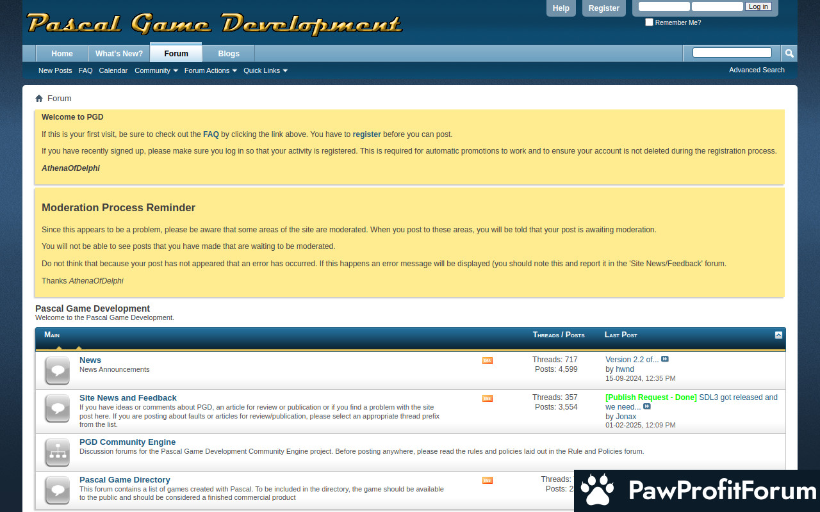This screenshot has width=820, height=512.
Task: Click the Publish Request - Done prefix
Action: click(651, 397)
